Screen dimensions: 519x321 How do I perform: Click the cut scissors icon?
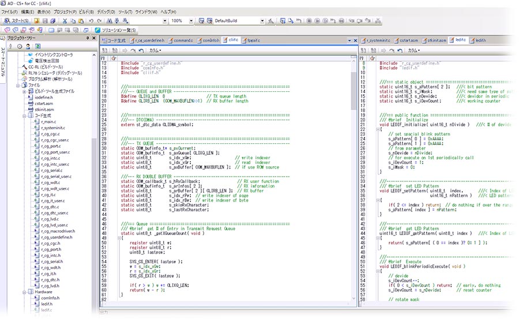click(x=65, y=21)
